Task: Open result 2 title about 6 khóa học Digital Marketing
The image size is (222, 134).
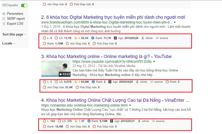Action: pos(116,17)
